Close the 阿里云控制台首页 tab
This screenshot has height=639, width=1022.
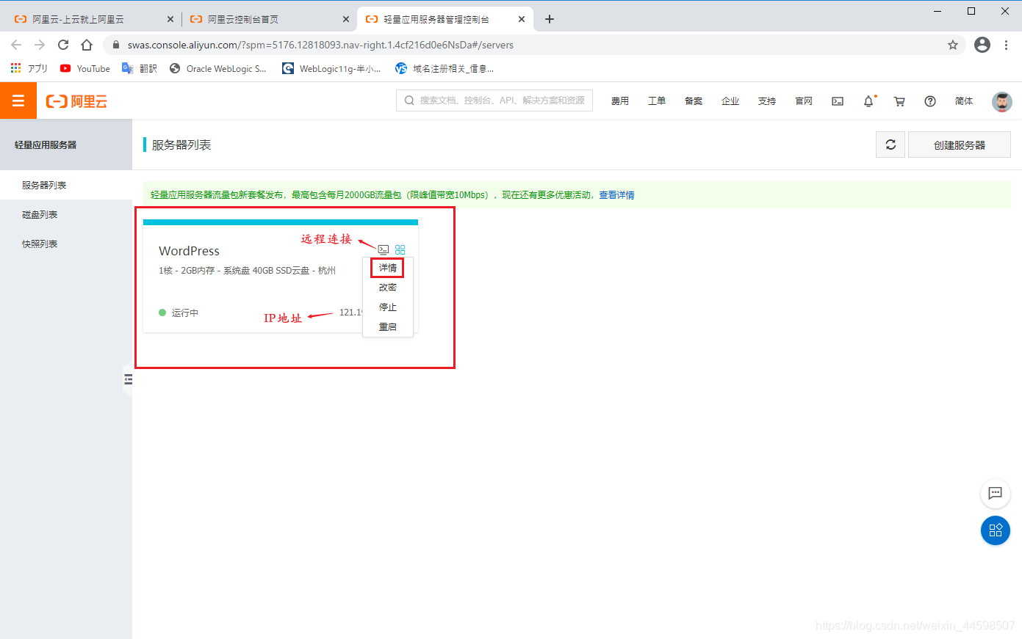point(346,19)
